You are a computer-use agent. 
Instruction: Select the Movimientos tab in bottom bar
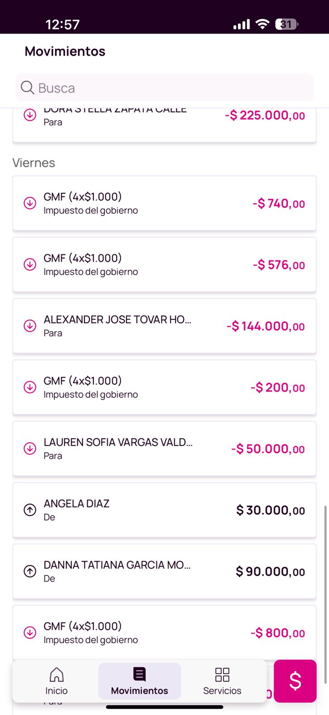[x=139, y=681]
